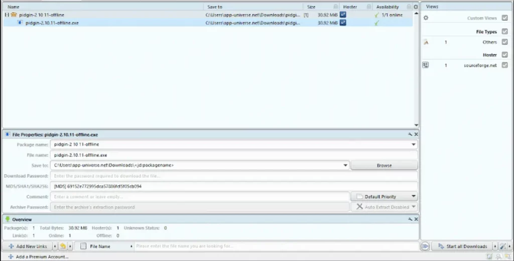Click sourceforge hoster icon in exe file row
The width and height of the screenshot is (514, 261).
click(343, 23)
